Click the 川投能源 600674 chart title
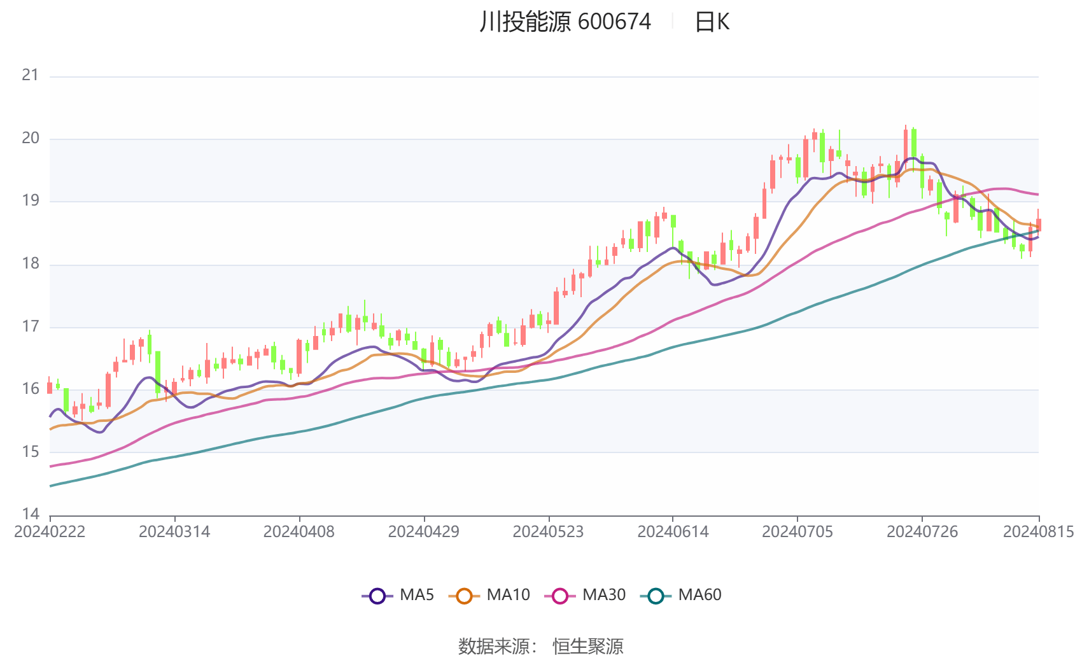The height and width of the screenshot is (658, 1082). pyautogui.click(x=565, y=22)
